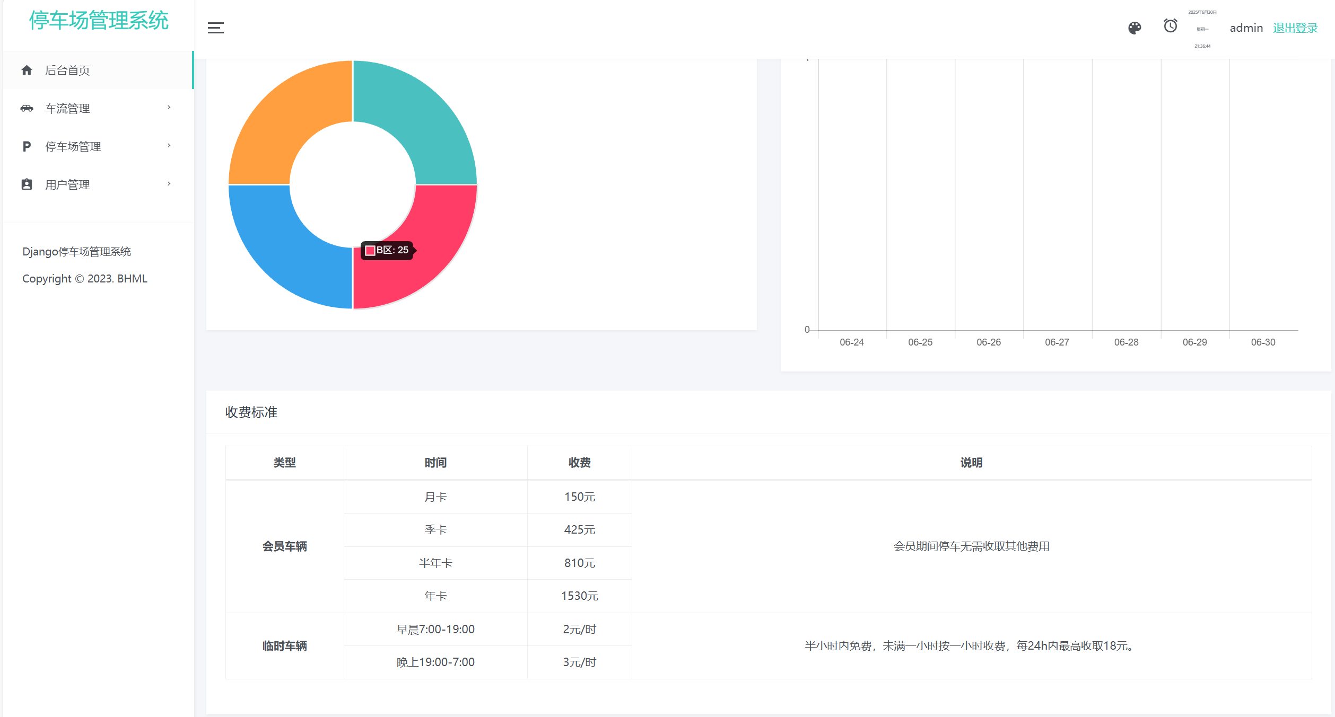The width and height of the screenshot is (1335, 717).
Task: Open the 车流管理 menu item
Action: pyautogui.click(x=98, y=108)
